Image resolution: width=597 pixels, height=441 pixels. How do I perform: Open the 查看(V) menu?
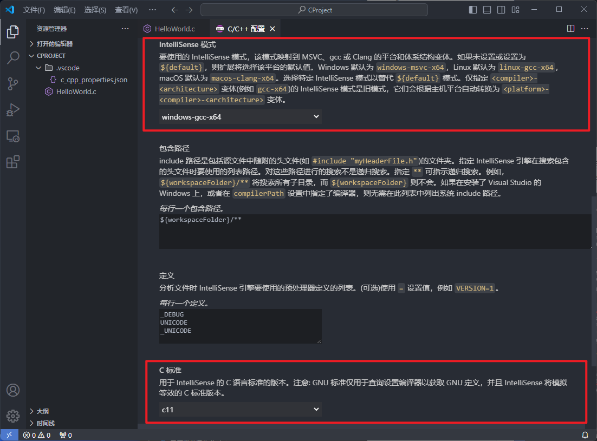click(126, 10)
